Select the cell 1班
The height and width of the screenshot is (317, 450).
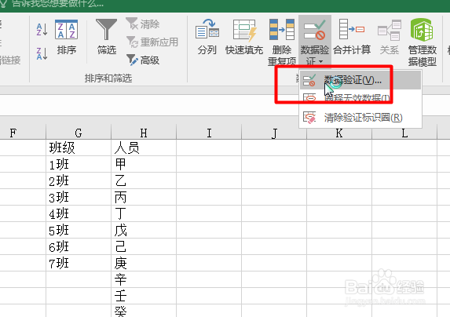79,164
